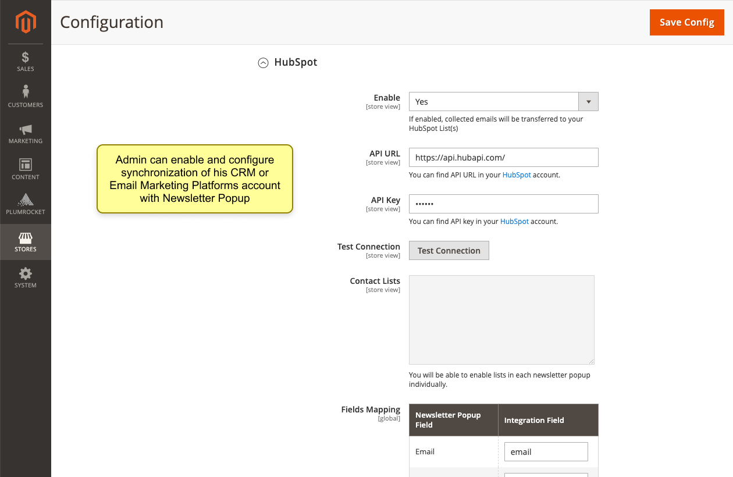Save the configuration with Save Config
This screenshot has width=733, height=477.
pyautogui.click(x=686, y=22)
